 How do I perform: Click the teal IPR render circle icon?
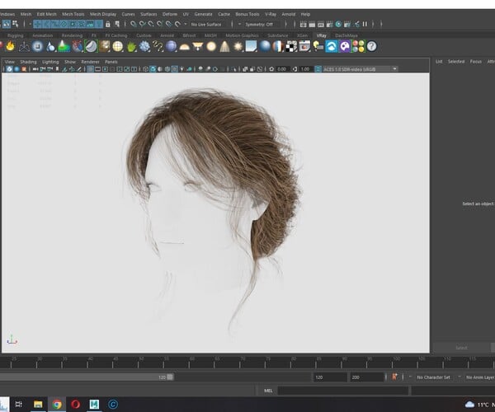338,24
